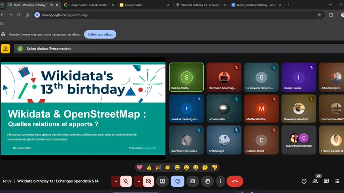Expand audio settings arrow beside microphone

116,181
